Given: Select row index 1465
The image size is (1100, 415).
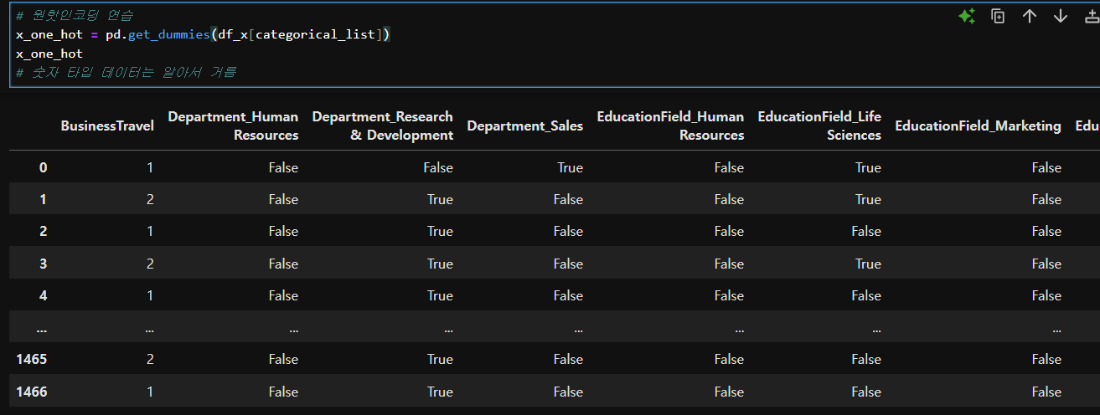Looking at the screenshot, I should pyautogui.click(x=32, y=359).
